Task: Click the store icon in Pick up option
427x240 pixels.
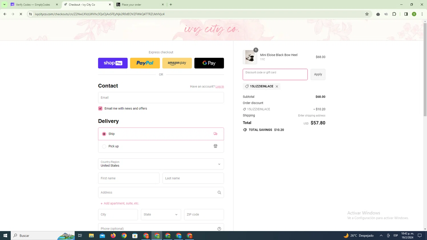Action: 215,146
